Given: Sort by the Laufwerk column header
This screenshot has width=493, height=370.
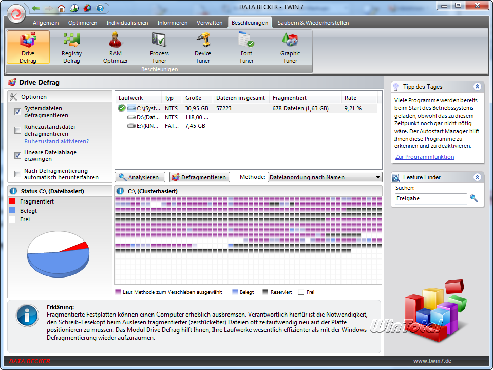Looking at the screenshot, I should point(138,98).
